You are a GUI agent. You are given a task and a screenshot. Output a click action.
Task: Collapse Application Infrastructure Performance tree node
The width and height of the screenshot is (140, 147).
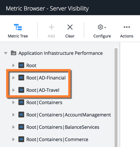coord(6,53)
